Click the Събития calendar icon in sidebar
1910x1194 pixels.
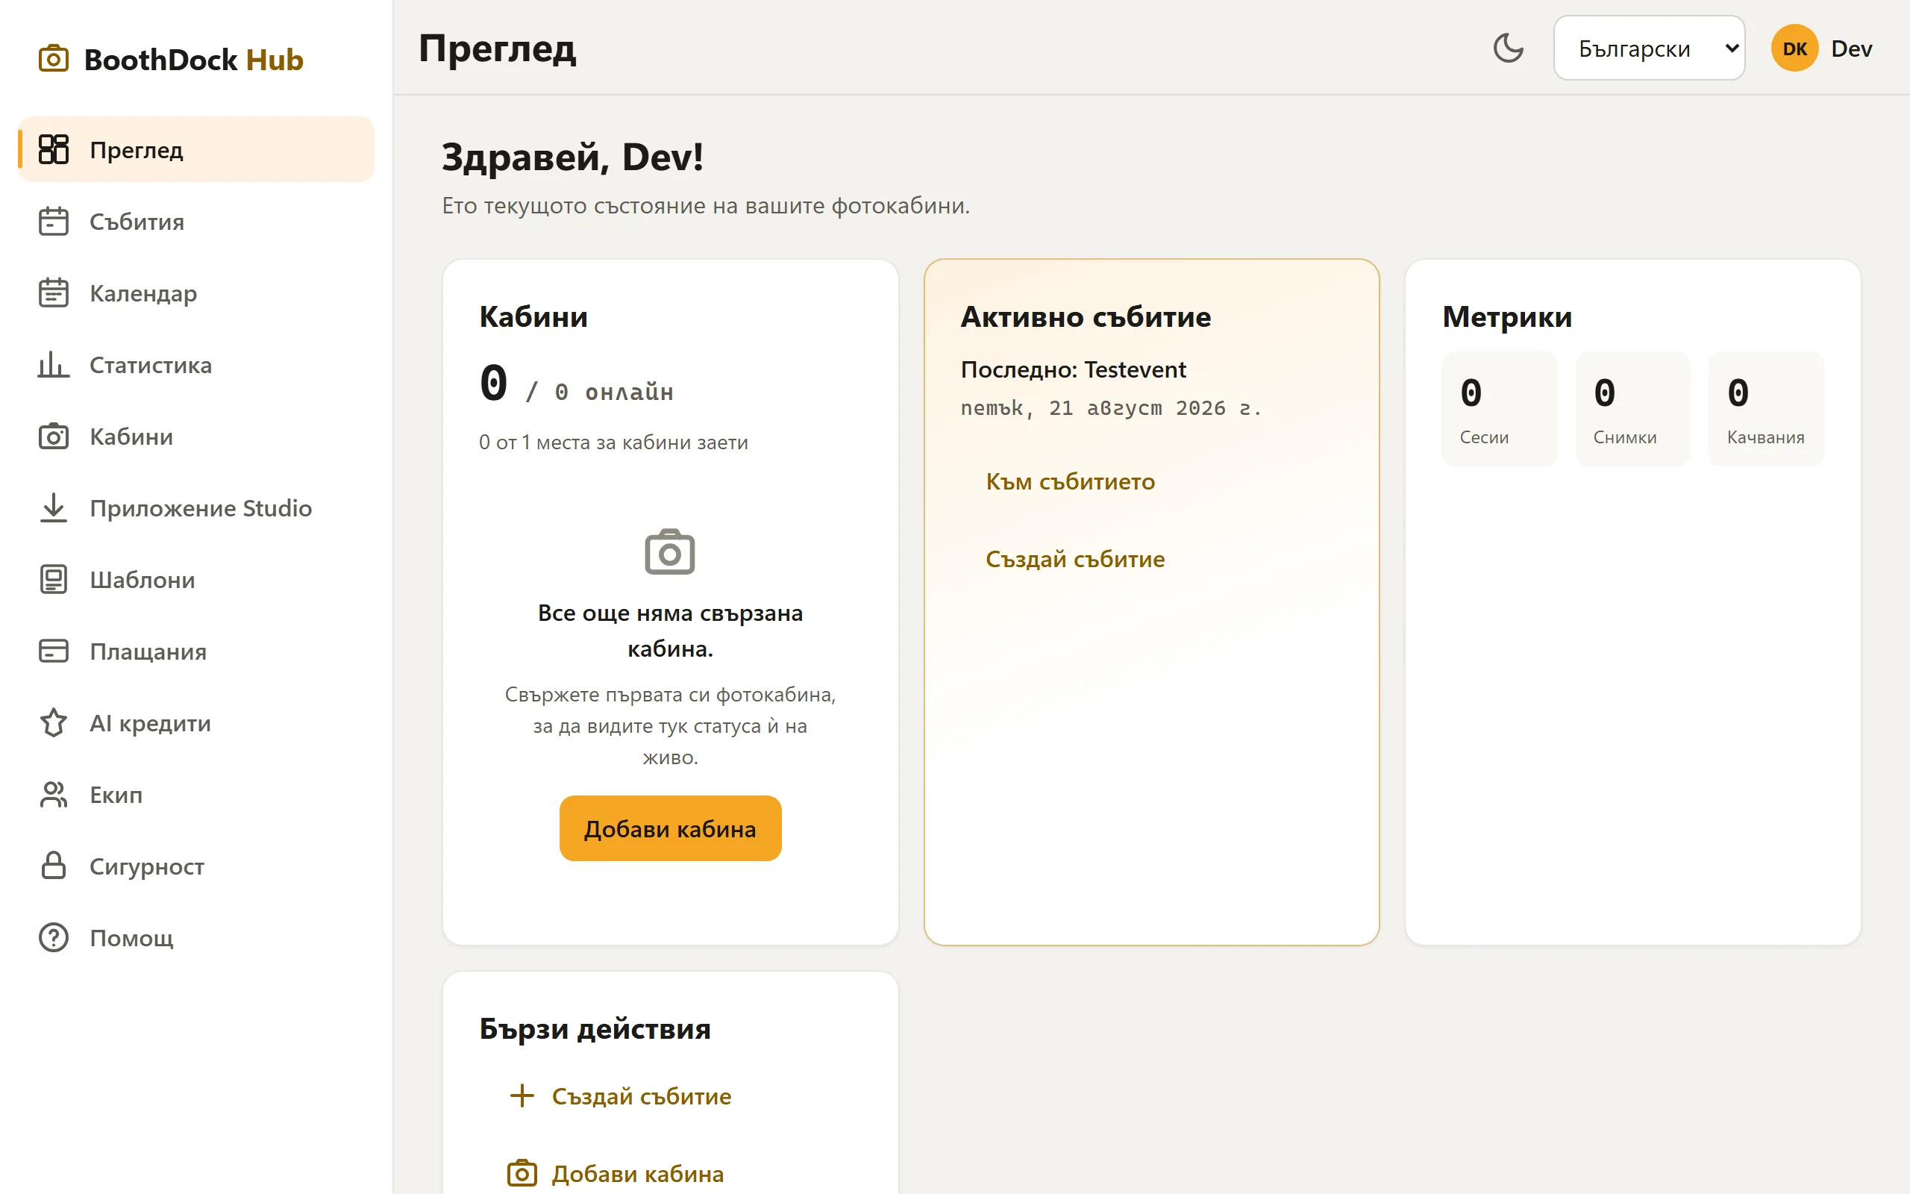[x=53, y=221]
